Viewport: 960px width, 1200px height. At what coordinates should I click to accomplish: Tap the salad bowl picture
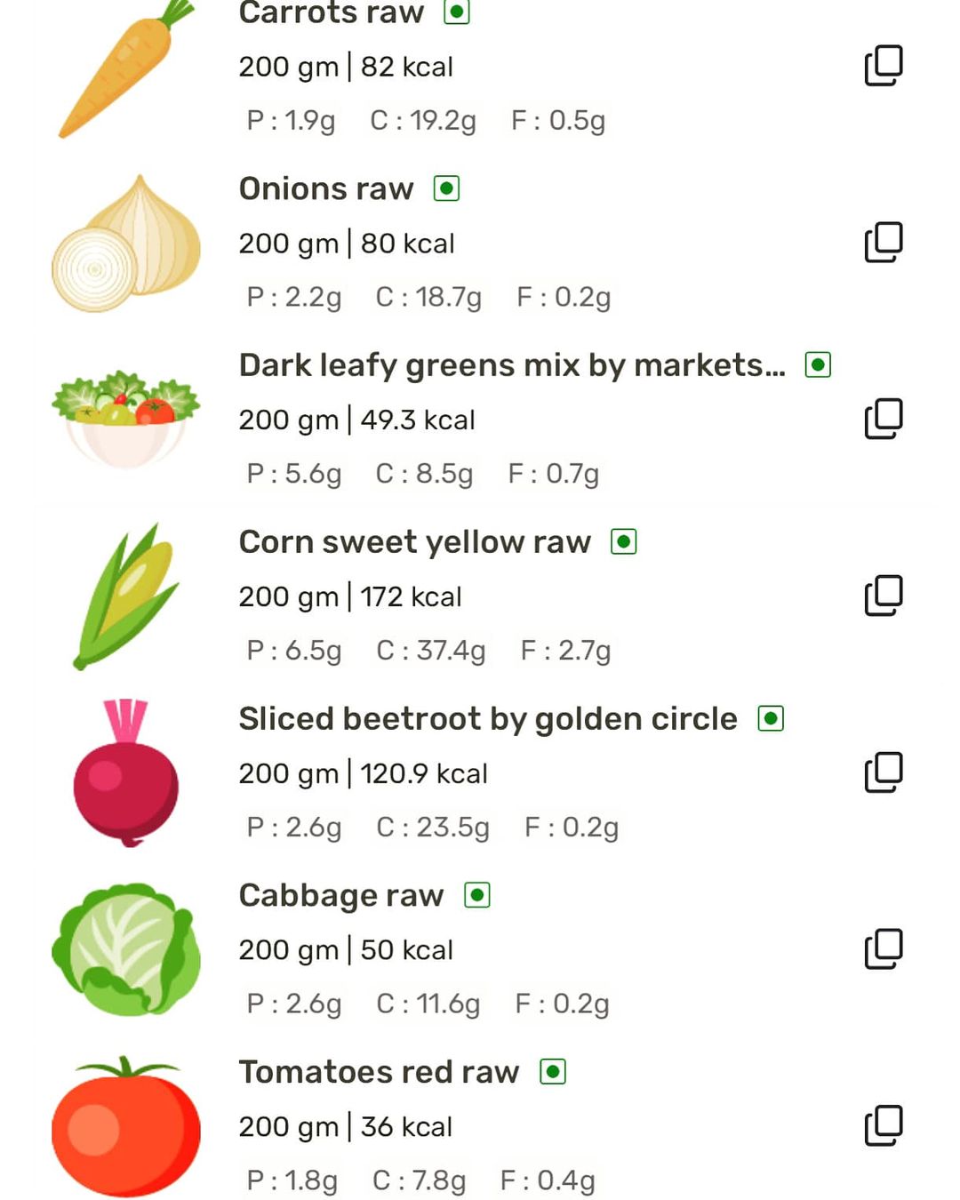(x=126, y=418)
